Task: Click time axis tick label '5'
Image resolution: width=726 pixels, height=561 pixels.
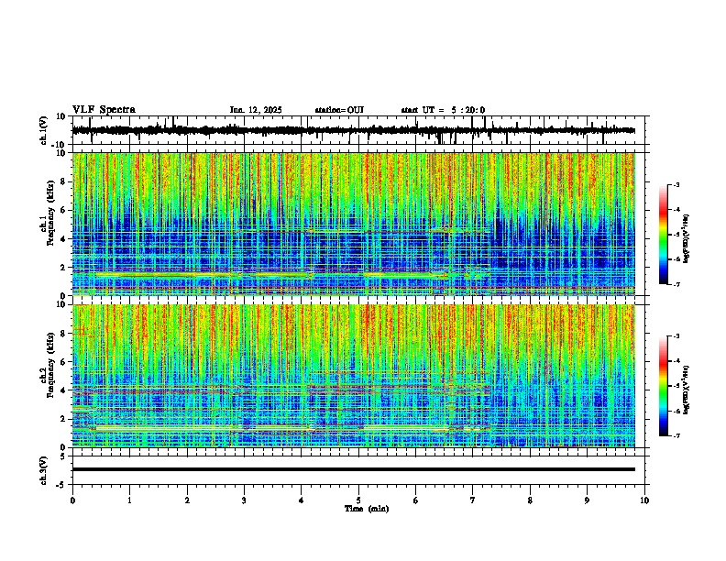Action: pos(358,500)
